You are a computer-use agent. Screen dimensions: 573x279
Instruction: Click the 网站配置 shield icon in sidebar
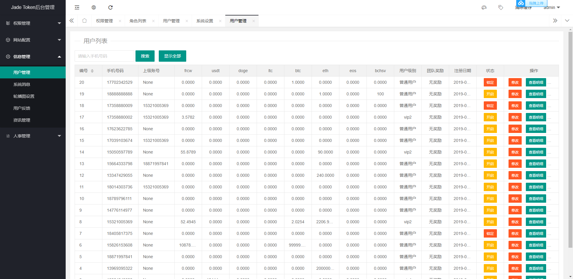8,40
